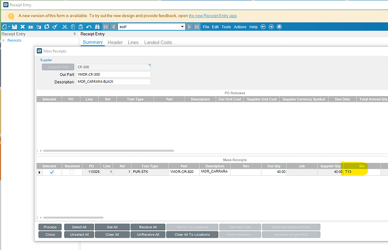Click the Supplier Part button
388x250 pixels.
coord(58,67)
